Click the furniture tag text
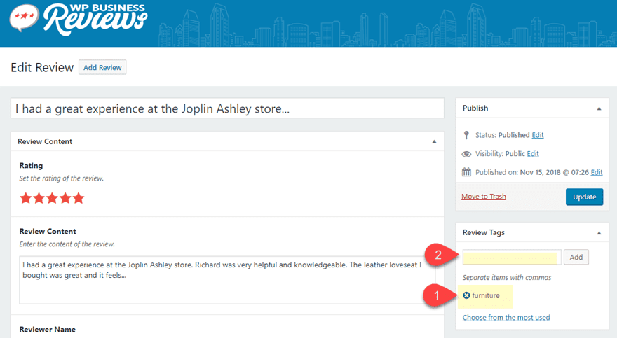 pos(486,295)
